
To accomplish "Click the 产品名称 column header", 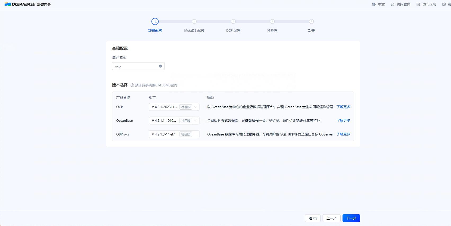I will [x=123, y=97].
